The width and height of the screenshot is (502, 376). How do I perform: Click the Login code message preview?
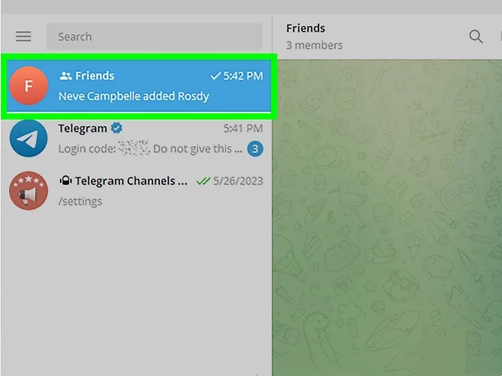pos(150,148)
